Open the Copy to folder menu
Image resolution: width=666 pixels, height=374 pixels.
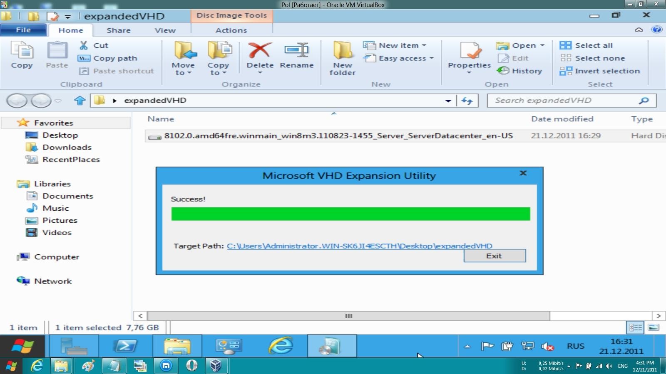[219, 58]
